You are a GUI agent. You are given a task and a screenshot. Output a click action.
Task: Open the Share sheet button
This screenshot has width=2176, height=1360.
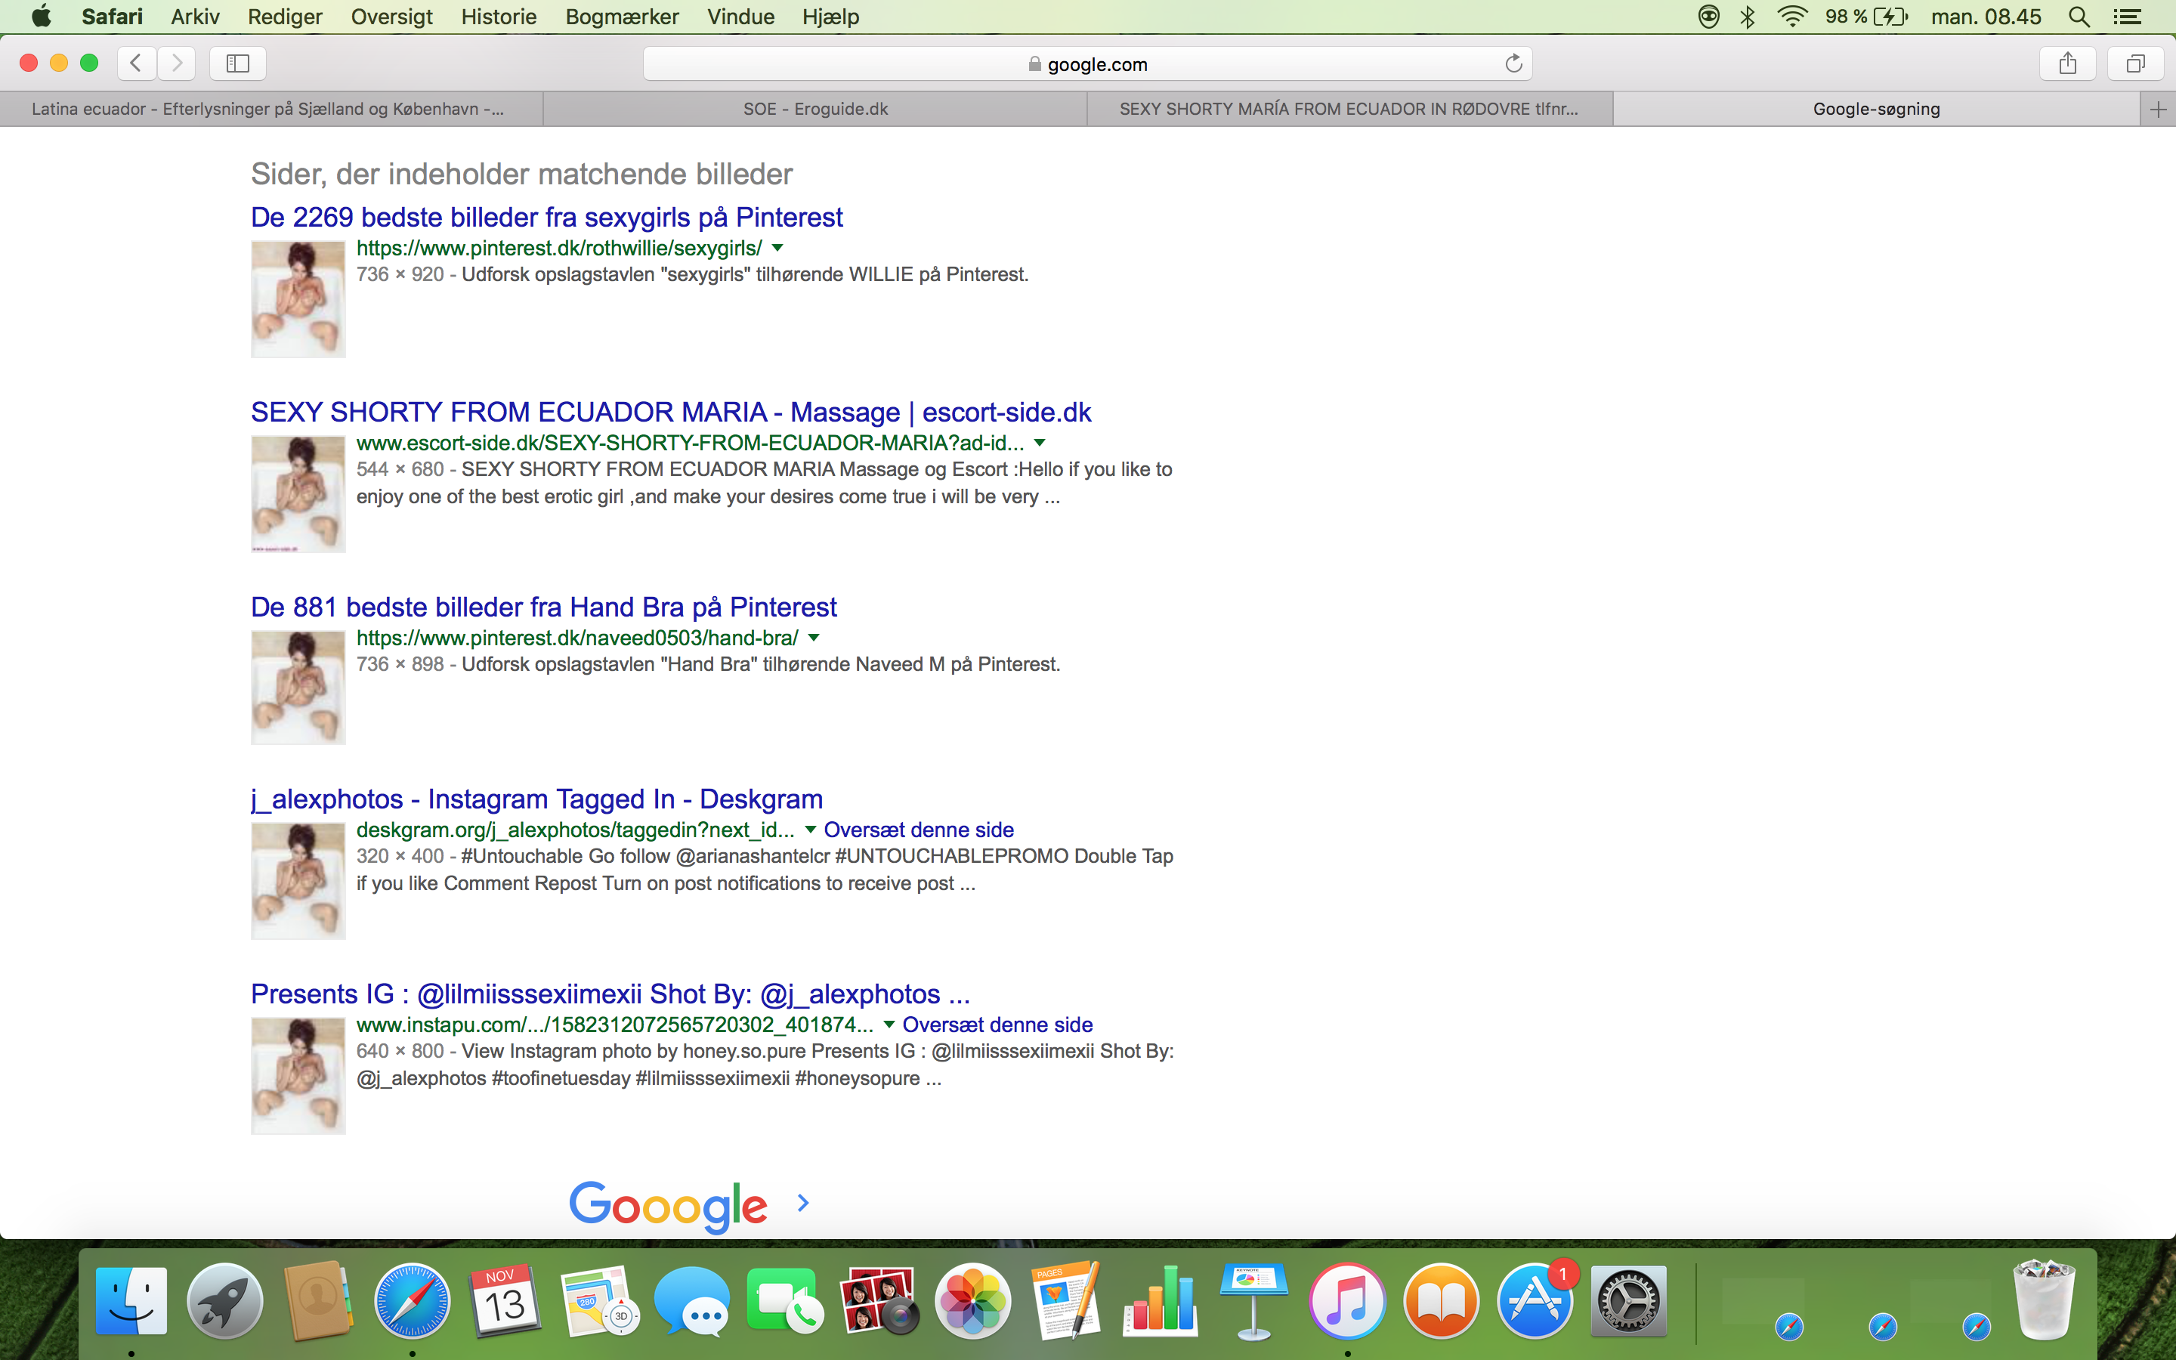2067,63
